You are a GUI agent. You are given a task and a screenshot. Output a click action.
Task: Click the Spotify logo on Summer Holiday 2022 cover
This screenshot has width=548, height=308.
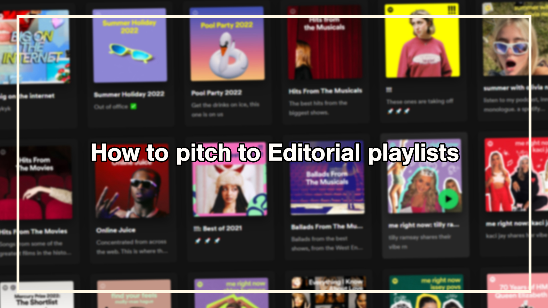[98, 13]
